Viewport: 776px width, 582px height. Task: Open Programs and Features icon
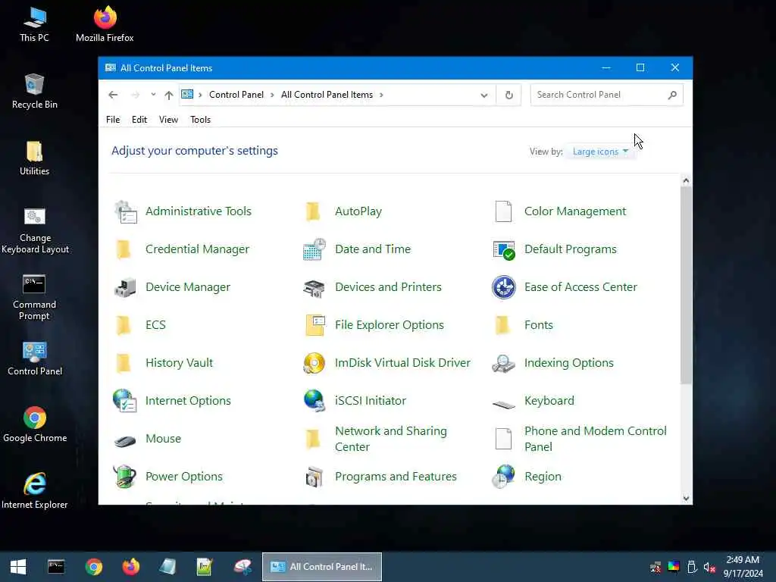[x=314, y=477]
